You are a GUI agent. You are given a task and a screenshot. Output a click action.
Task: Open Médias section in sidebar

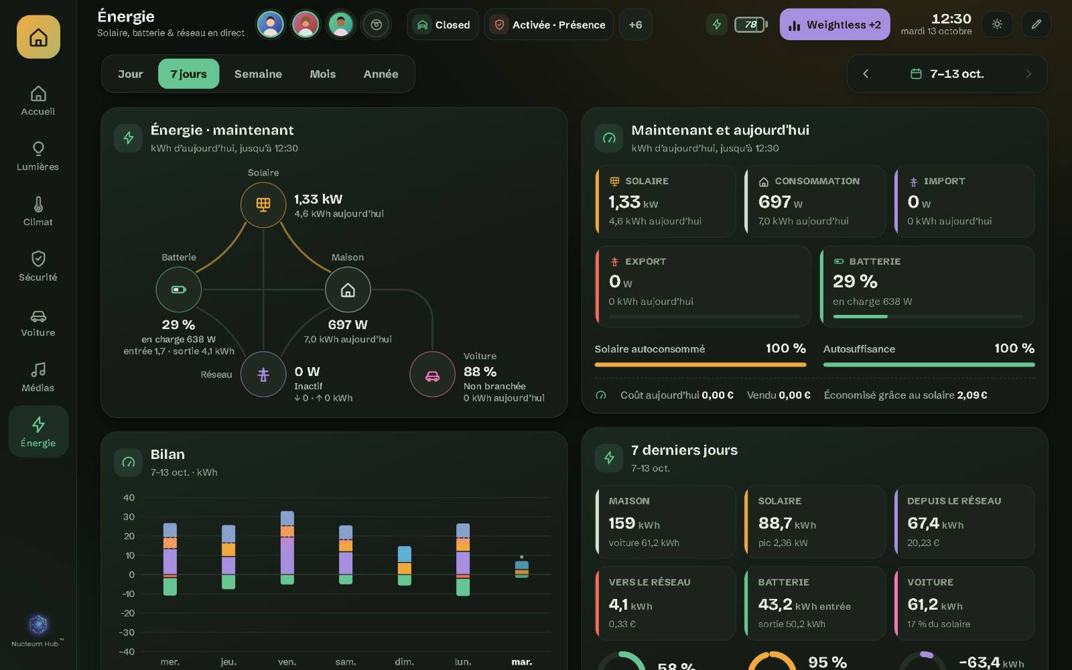(38, 377)
